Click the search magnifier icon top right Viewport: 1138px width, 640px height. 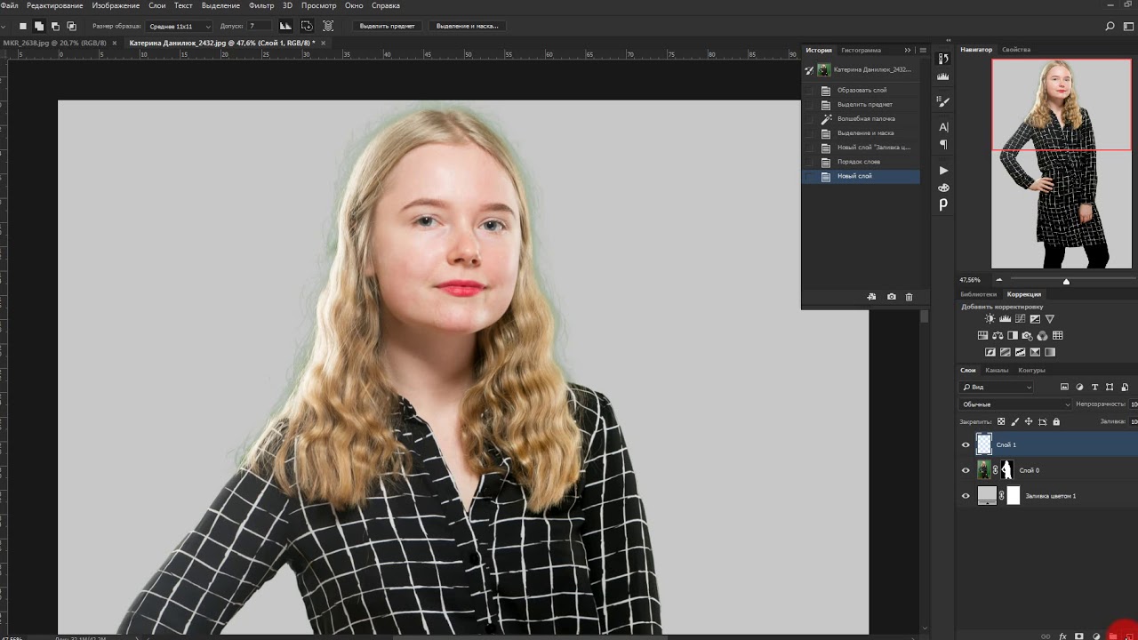(x=1110, y=27)
